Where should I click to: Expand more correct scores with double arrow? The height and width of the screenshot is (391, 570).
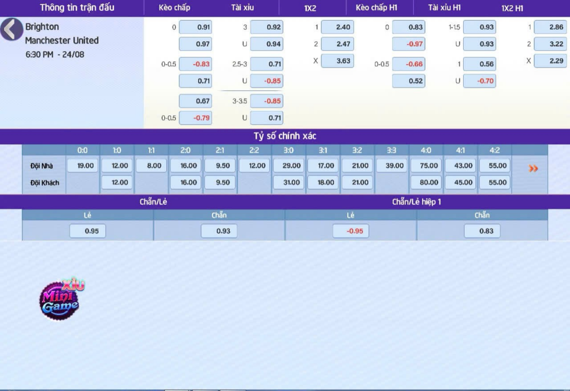[533, 169]
